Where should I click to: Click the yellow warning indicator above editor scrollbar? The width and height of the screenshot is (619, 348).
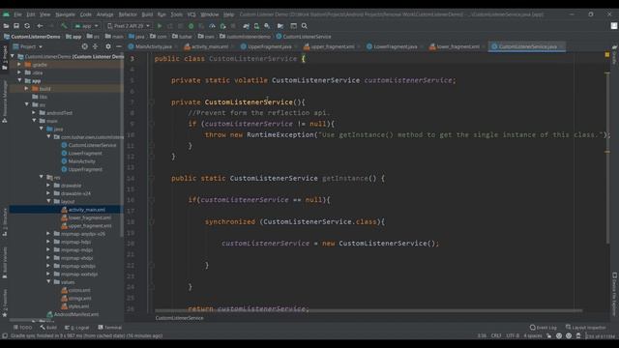point(607,55)
